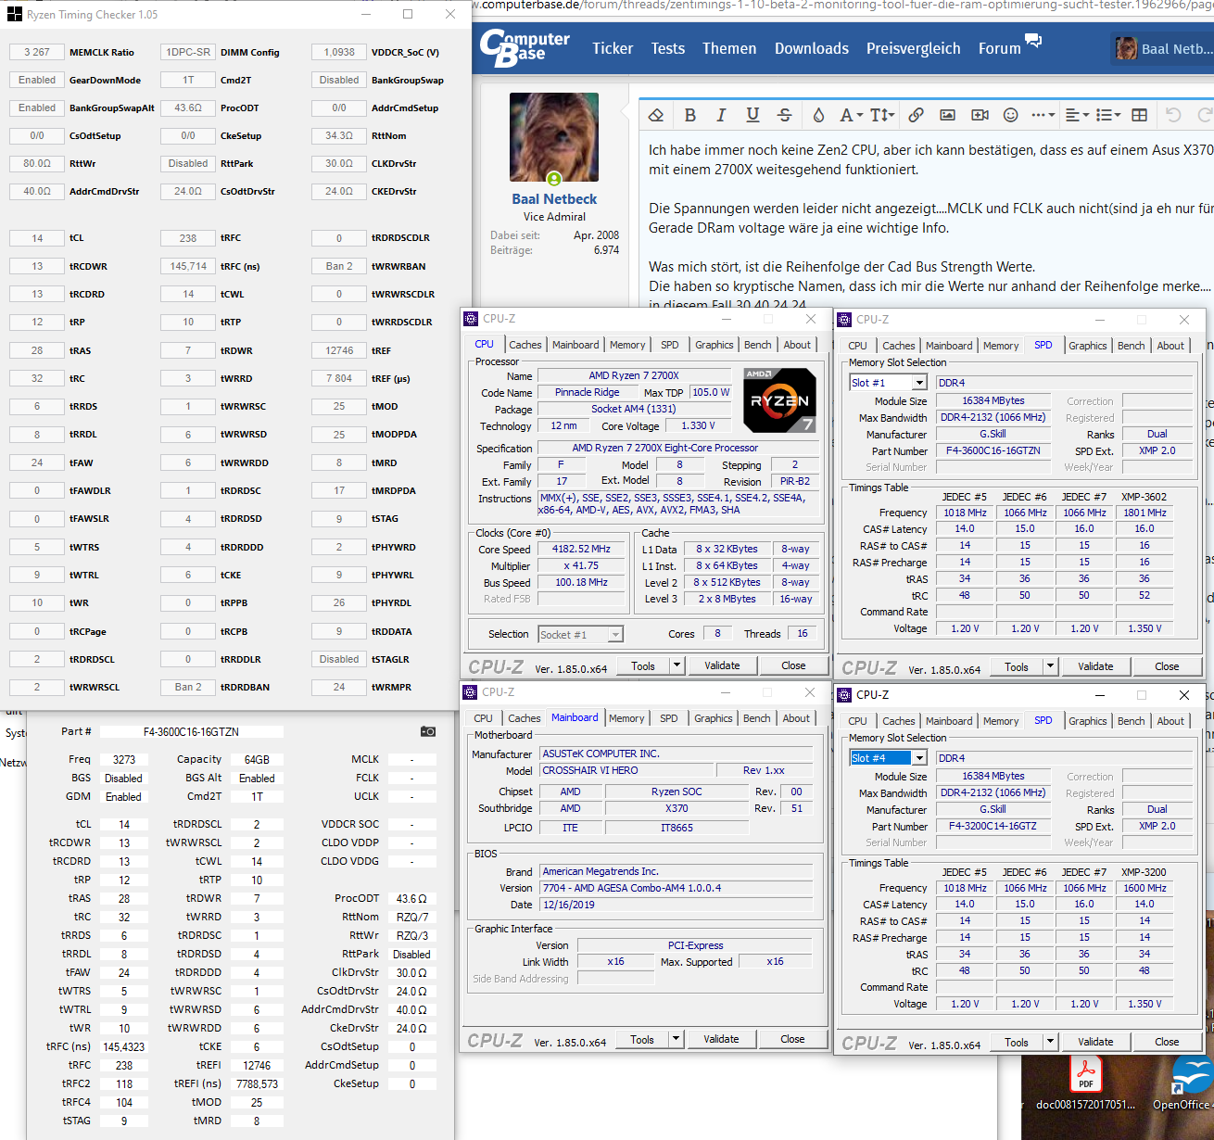Expand Tools arrow in CPU-Z Mainboard window

pyautogui.click(x=677, y=1039)
